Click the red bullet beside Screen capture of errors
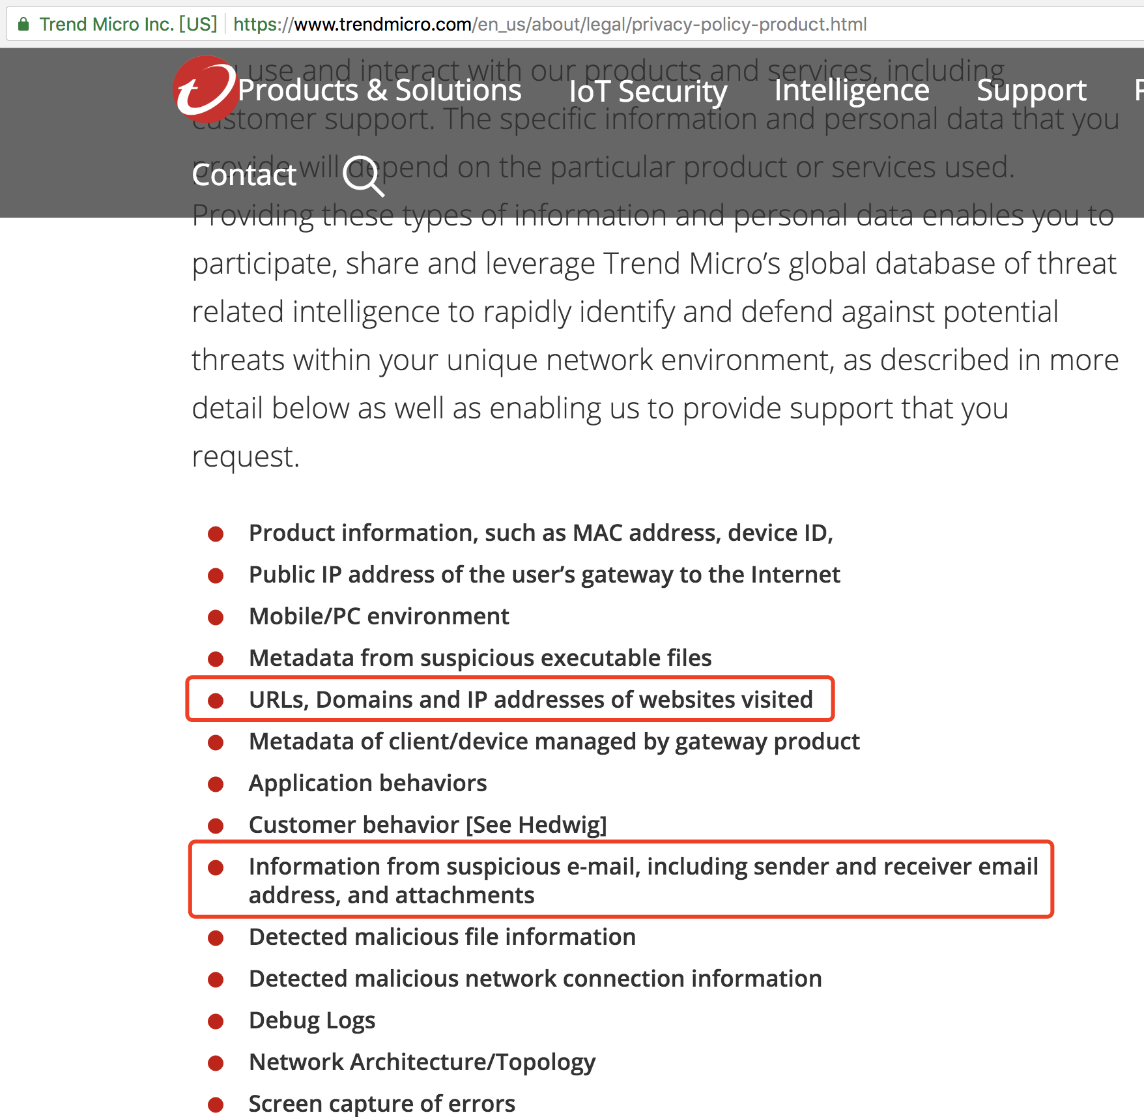 pos(216,1104)
